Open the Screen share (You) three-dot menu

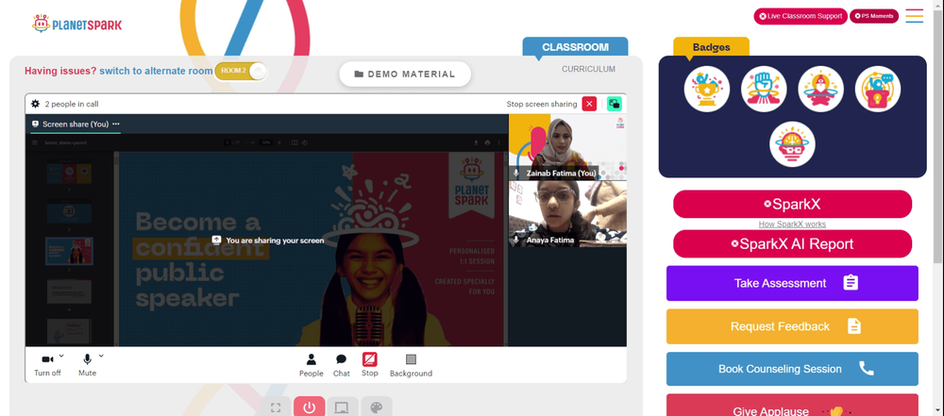(116, 124)
